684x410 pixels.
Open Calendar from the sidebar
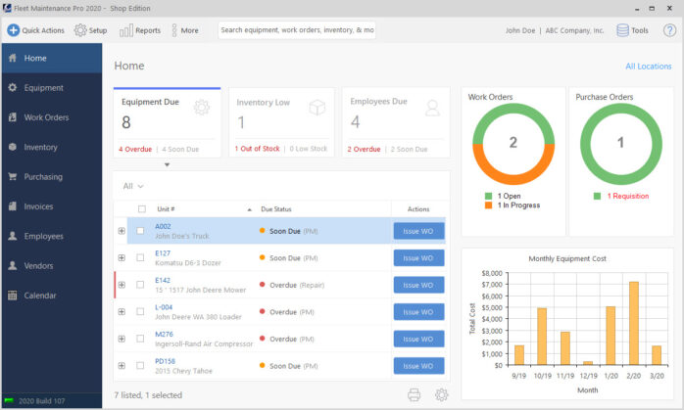pyautogui.click(x=40, y=296)
